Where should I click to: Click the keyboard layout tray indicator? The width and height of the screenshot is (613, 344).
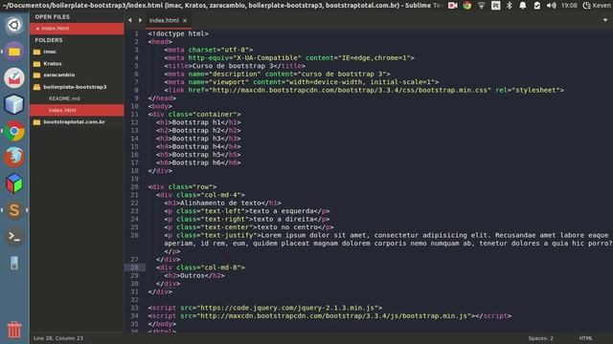pos(495,6)
